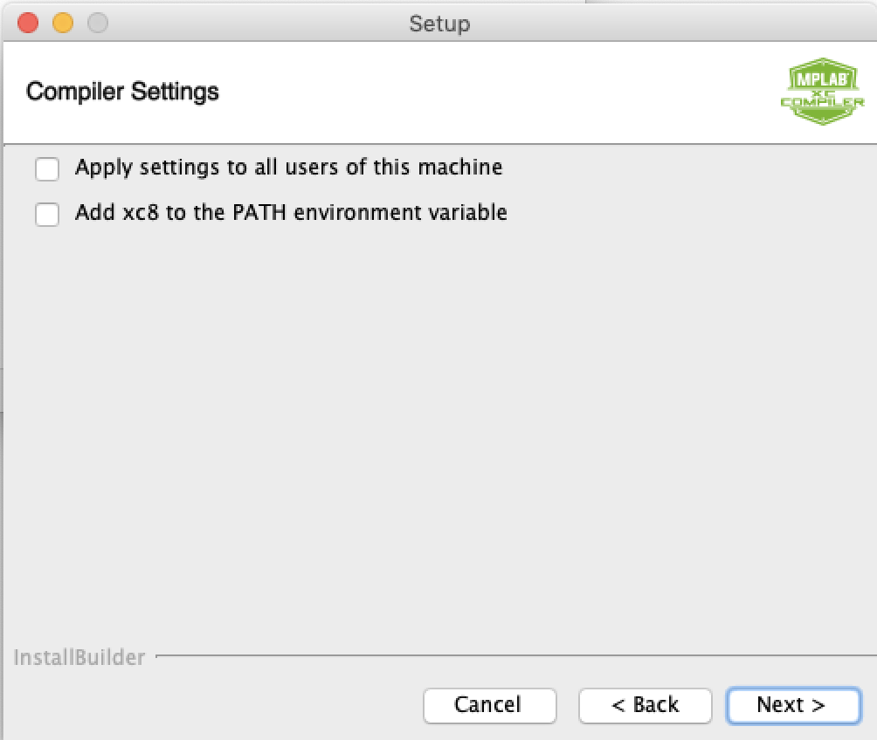Close the Setup window with red button
The width and height of the screenshot is (877, 740).
pyautogui.click(x=28, y=23)
